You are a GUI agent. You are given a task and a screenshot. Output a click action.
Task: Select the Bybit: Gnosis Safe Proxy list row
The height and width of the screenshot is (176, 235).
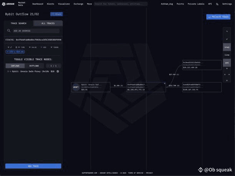pyautogui.click(x=33, y=72)
